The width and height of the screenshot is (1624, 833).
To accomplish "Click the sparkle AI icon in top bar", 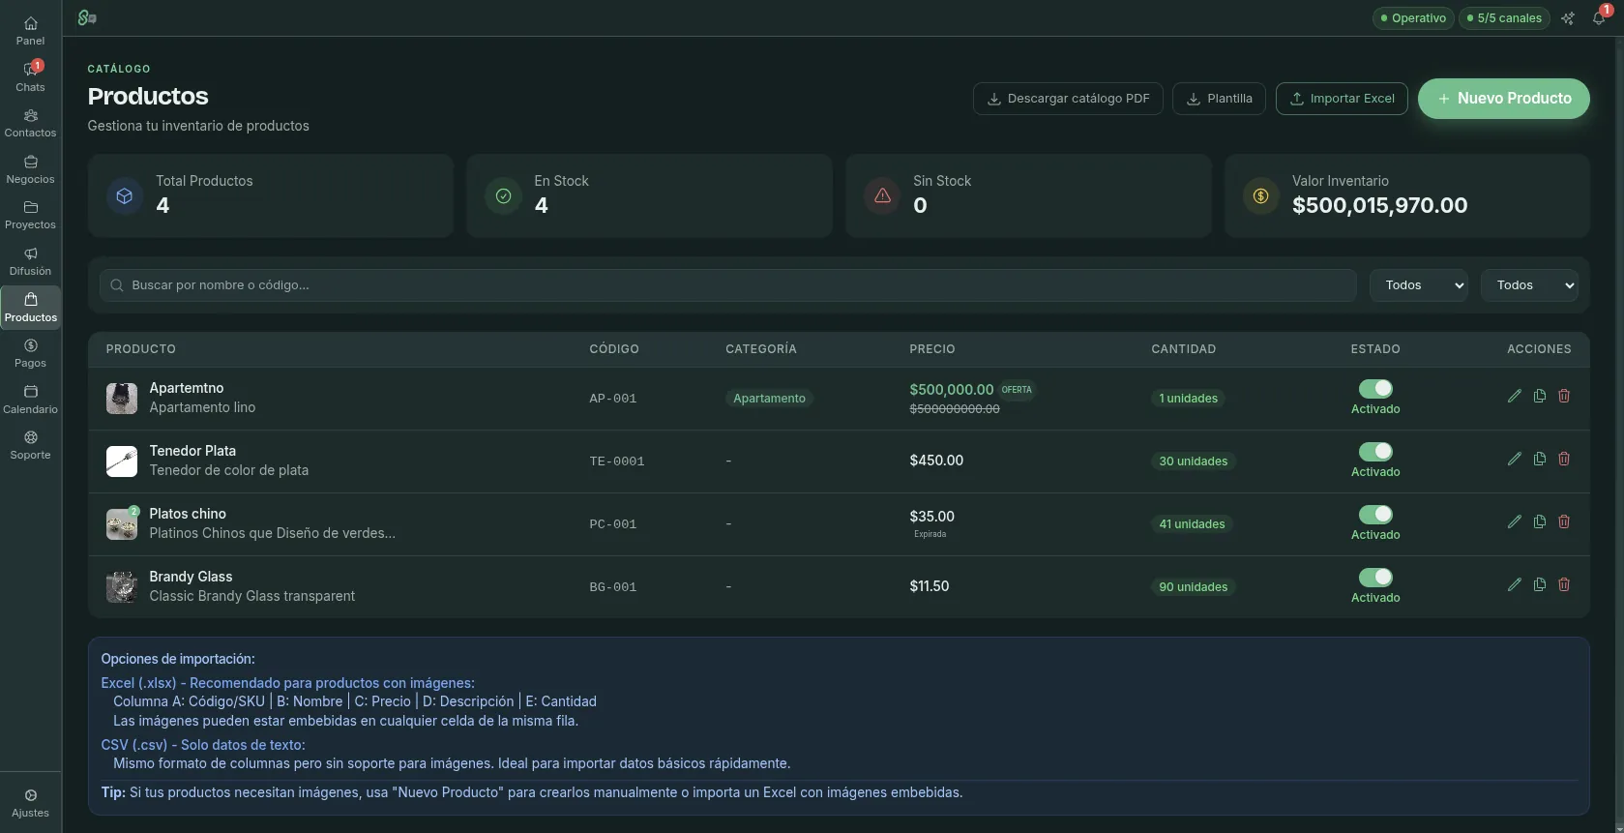I will (1568, 17).
